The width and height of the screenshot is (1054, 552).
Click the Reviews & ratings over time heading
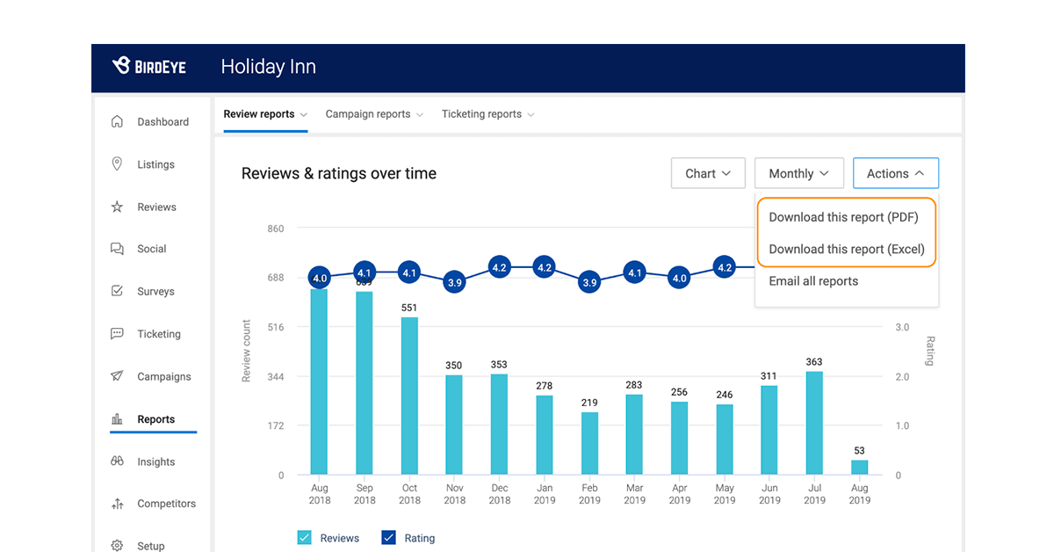[x=339, y=173]
